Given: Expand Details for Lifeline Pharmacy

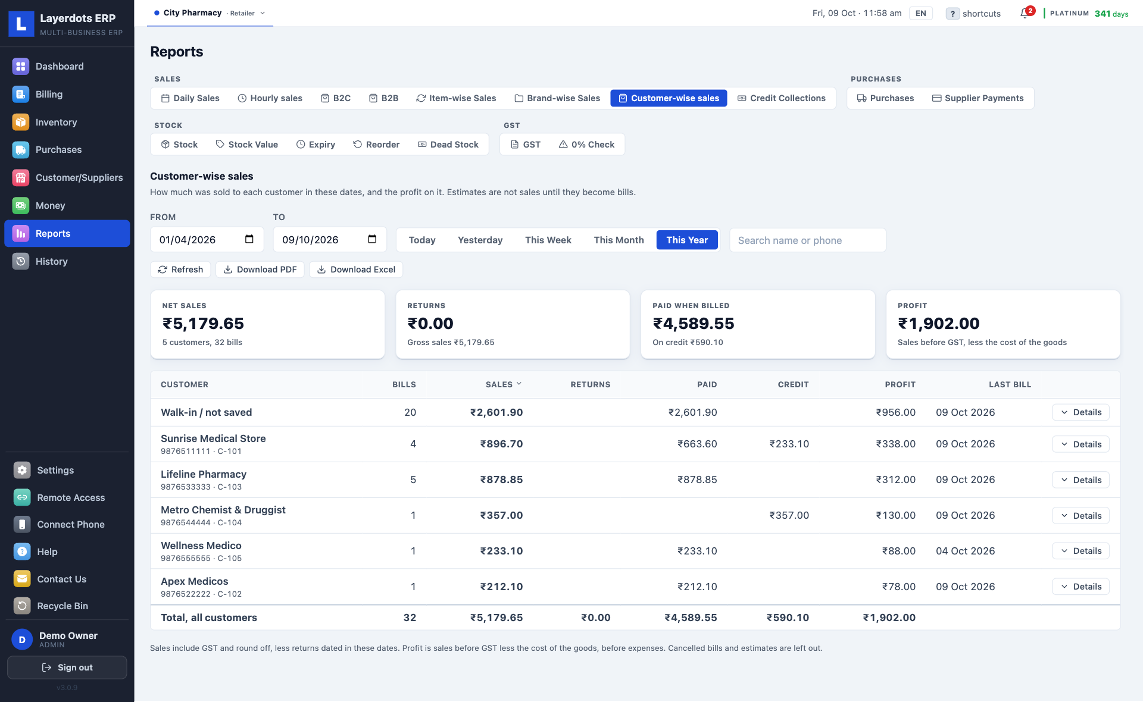Looking at the screenshot, I should coord(1080,480).
